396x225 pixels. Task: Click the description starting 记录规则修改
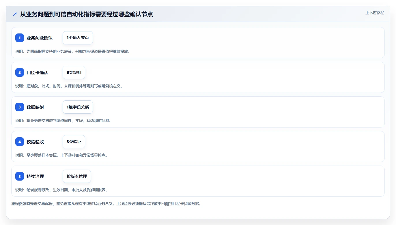pyautogui.click(x=61, y=190)
